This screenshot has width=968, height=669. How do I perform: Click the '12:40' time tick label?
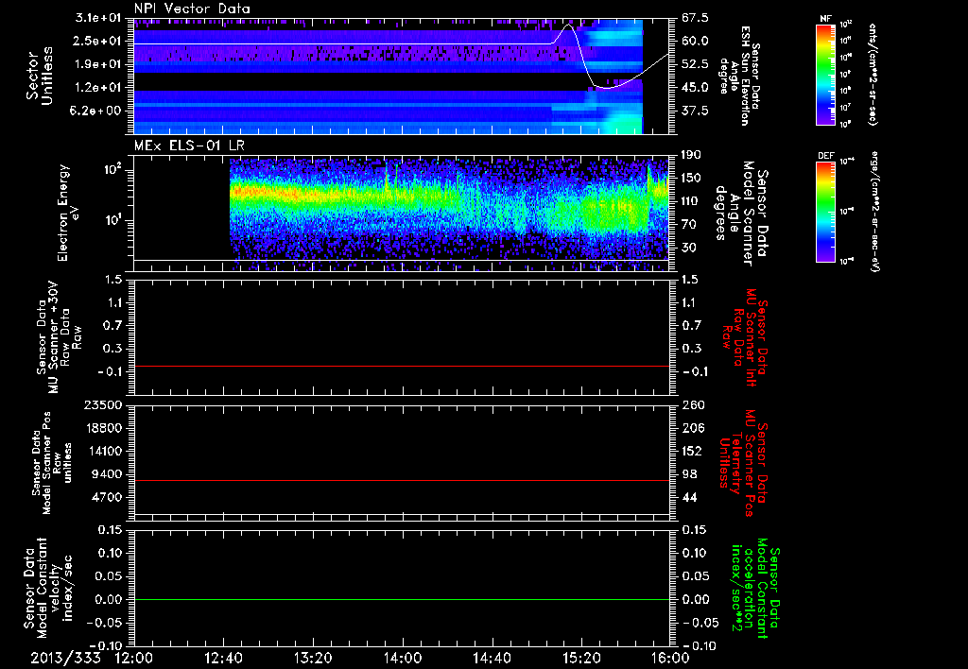(x=223, y=658)
